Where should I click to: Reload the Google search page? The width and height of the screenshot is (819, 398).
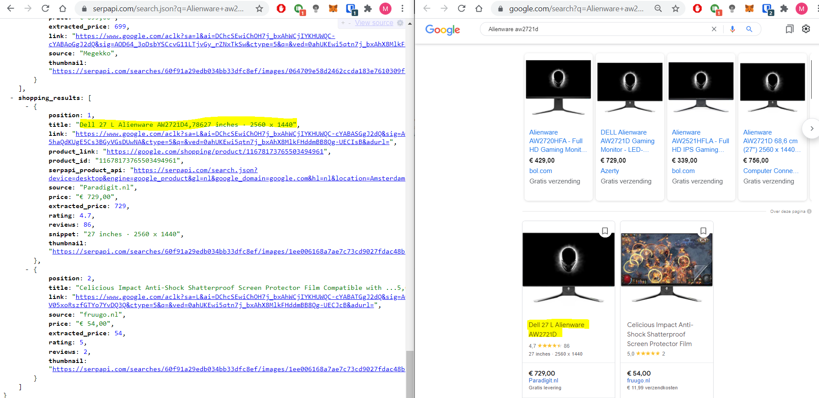pyautogui.click(x=461, y=8)
